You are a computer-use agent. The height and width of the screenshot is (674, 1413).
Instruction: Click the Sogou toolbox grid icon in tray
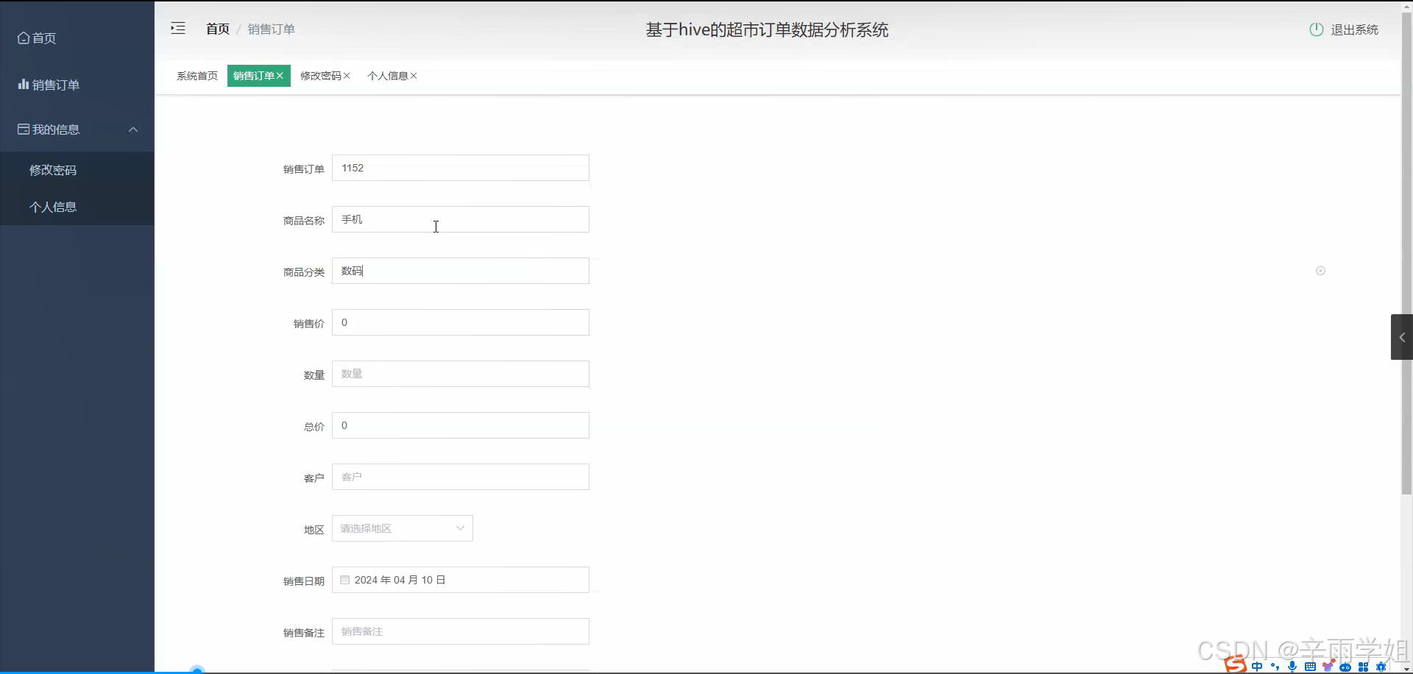tap(1362, 667)
